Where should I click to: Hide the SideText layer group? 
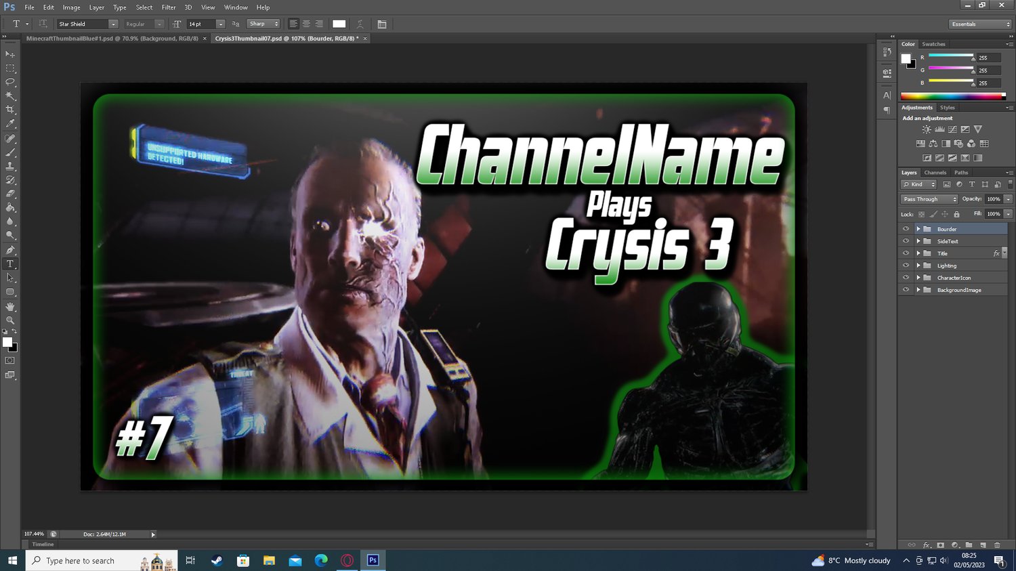coord(906,241)
